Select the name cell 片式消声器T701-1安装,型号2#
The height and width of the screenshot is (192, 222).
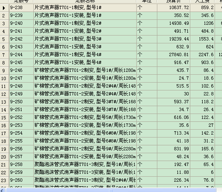[x=85, y=31]
